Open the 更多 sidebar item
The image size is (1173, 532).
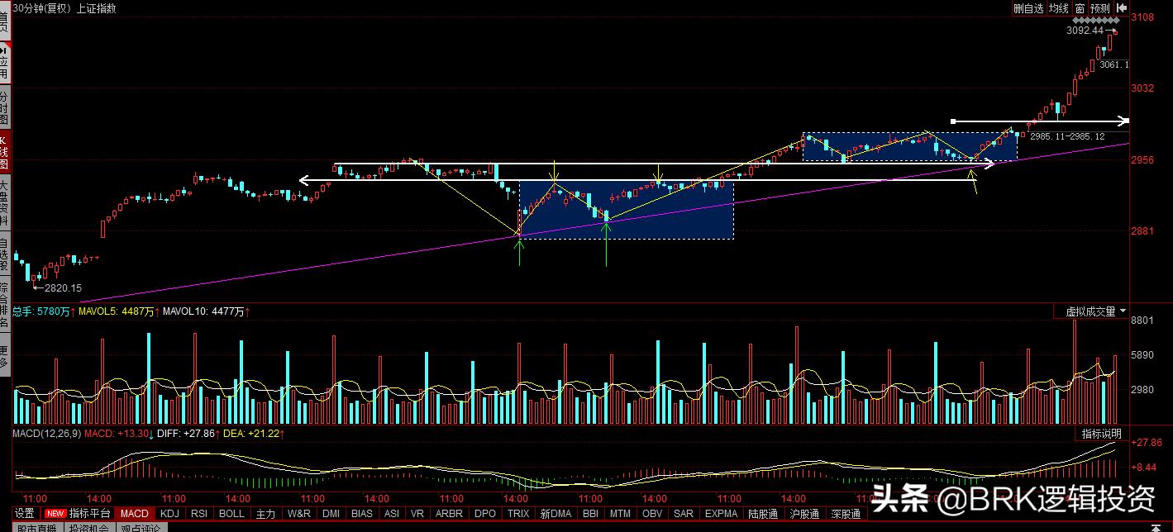tap(5, 357)
